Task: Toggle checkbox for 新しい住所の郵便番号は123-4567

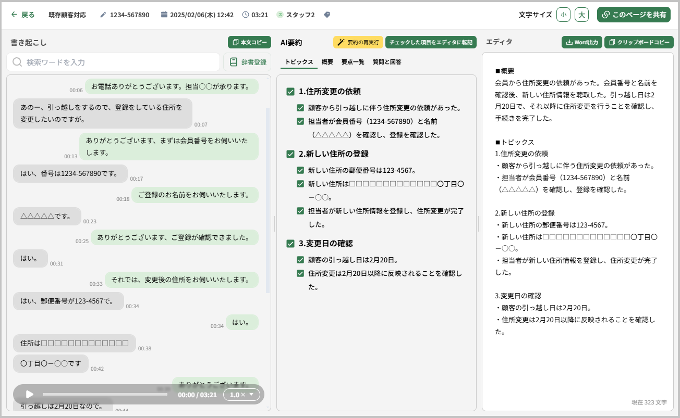Action: tap(300, 170)
